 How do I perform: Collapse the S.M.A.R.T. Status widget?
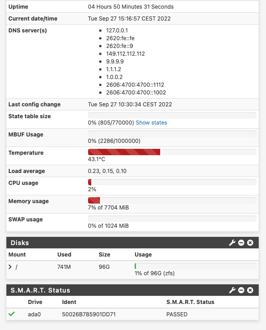(x=241, y=290)
